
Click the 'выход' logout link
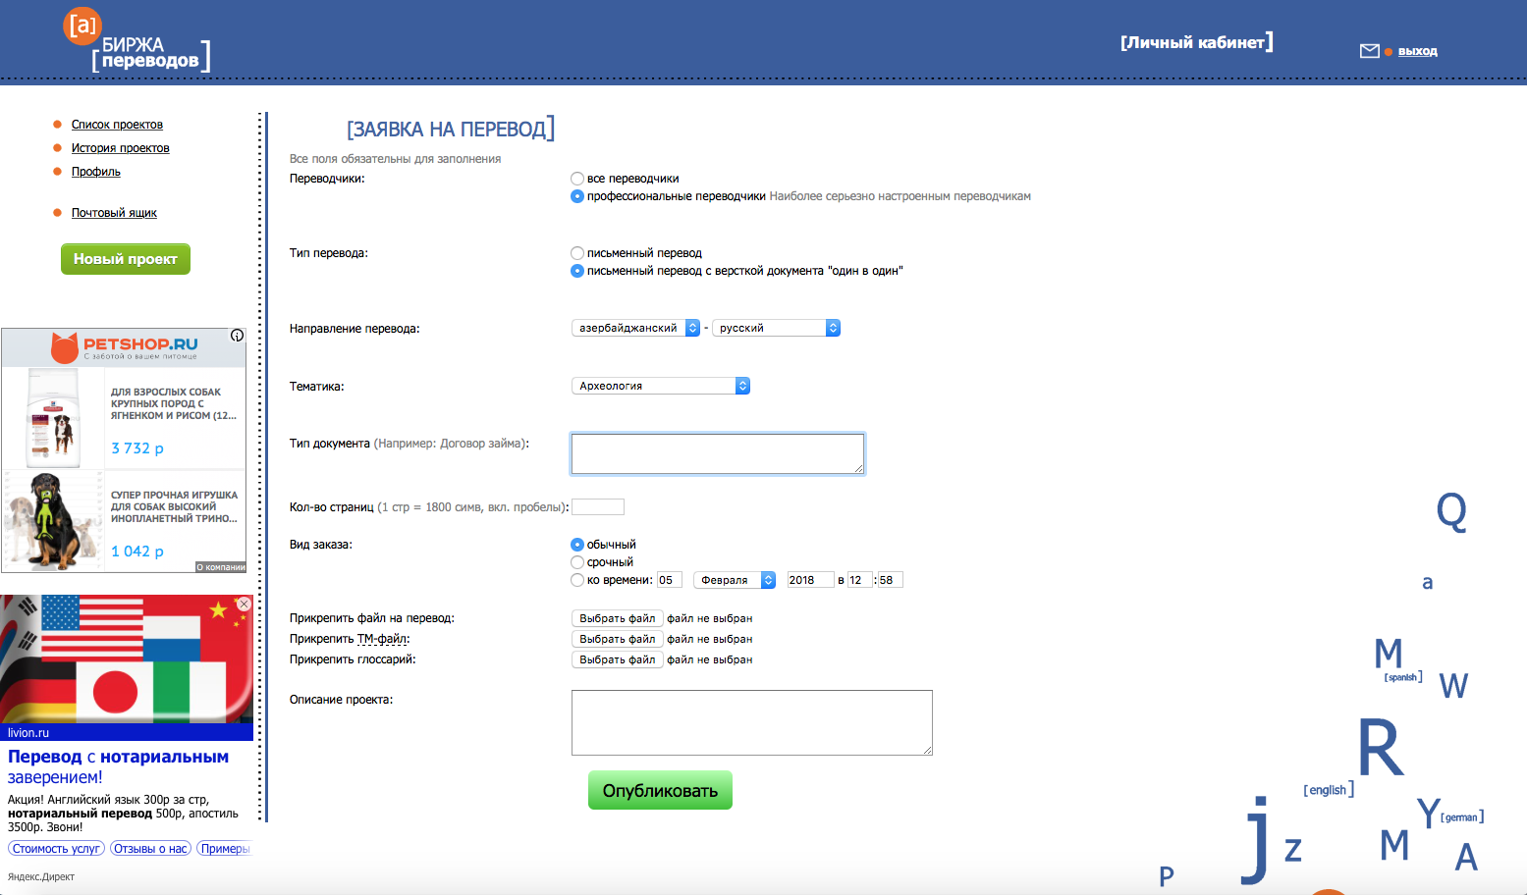[x=1417, y=51]
